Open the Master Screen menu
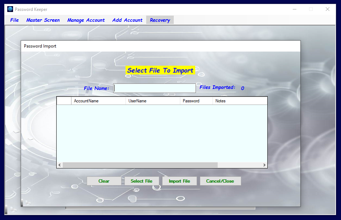 (43, 20)
